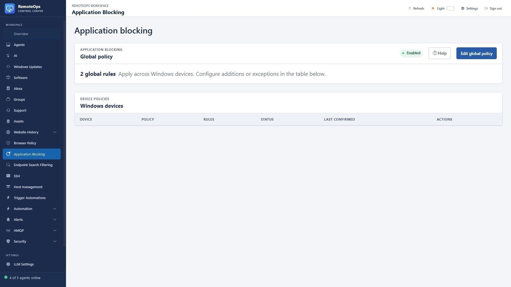Click the AI sparkle icon

[x=8, y=56]
